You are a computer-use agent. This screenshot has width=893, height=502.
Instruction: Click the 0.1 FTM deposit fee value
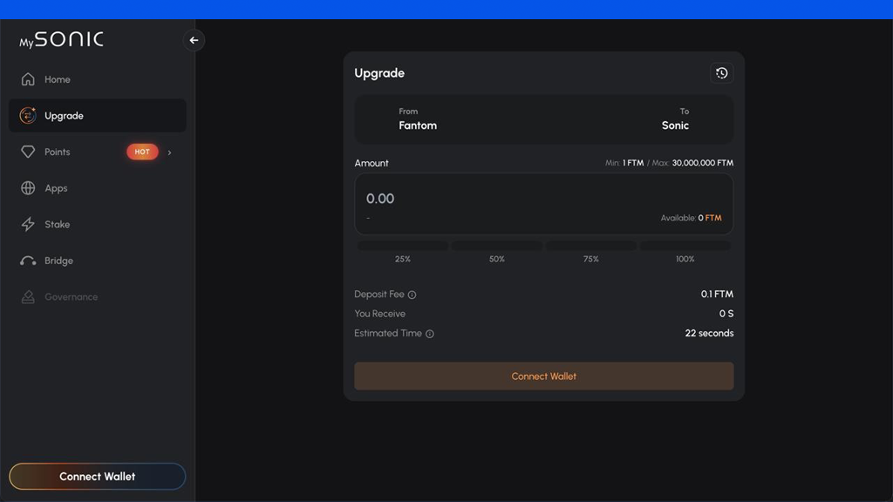(x=717, y=295)
